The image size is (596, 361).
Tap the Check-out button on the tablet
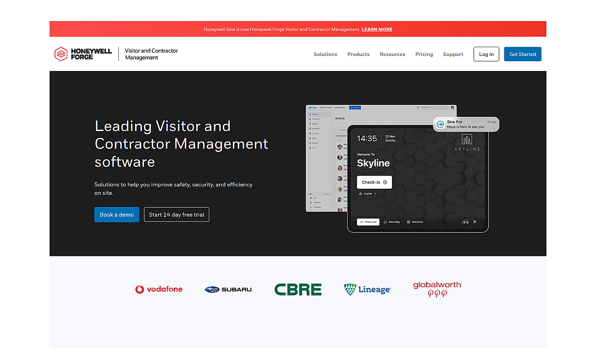pyautogui.click(x=368, y=222)
